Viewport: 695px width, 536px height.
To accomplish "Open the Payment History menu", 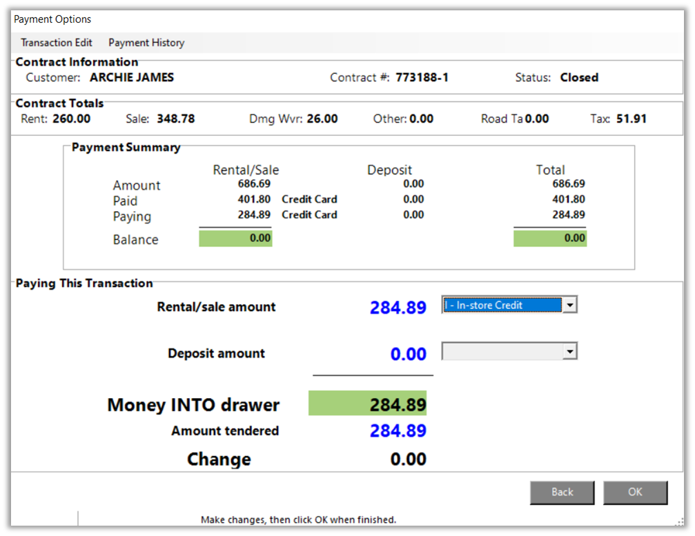I will [146, 43].
